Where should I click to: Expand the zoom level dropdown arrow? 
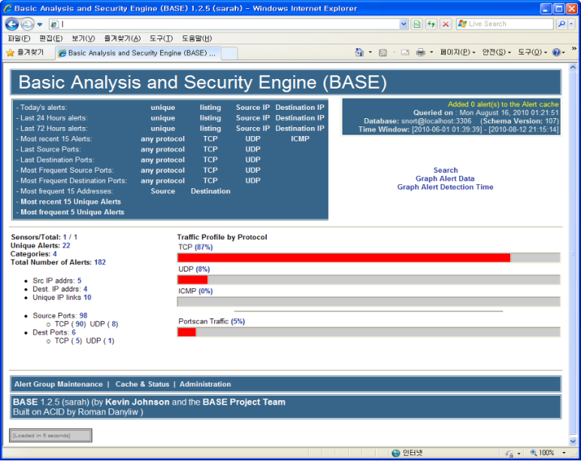(x=564, y=453)
